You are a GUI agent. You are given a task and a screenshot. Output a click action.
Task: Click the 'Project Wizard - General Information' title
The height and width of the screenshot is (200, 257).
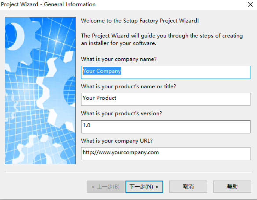[48, 4]
